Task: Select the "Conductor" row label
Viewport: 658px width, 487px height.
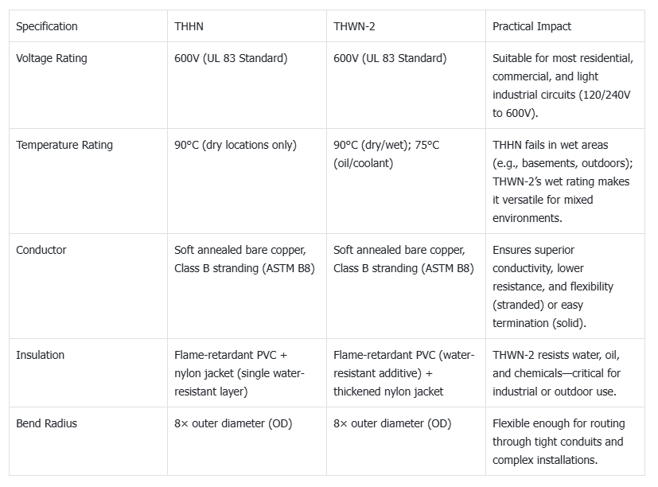Action: click(41, 250)
